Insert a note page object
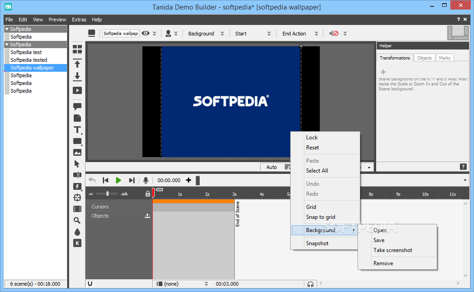The image size is (474, 292). pyautogui.click(x=77, y=118)
